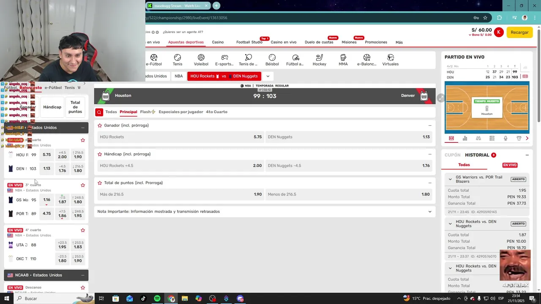Show the court view tab icon
This screenshot has height=304, width=541.
(x=451, y=138)
